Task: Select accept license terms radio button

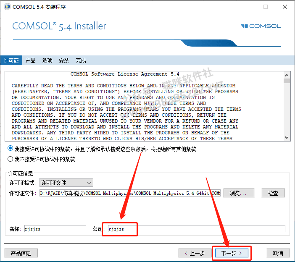Action: click(x=10, y=149)
